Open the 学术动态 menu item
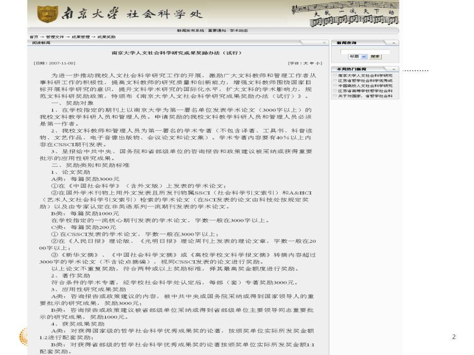474x355 pixels. [x=239, y=30]
